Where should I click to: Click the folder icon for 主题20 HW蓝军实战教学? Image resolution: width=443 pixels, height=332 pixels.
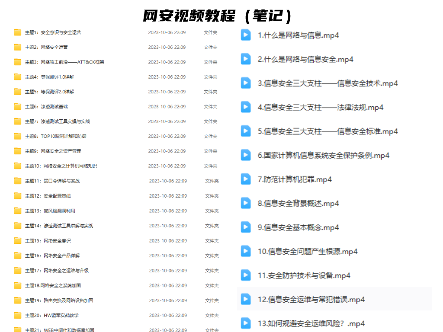coord(17,316)
